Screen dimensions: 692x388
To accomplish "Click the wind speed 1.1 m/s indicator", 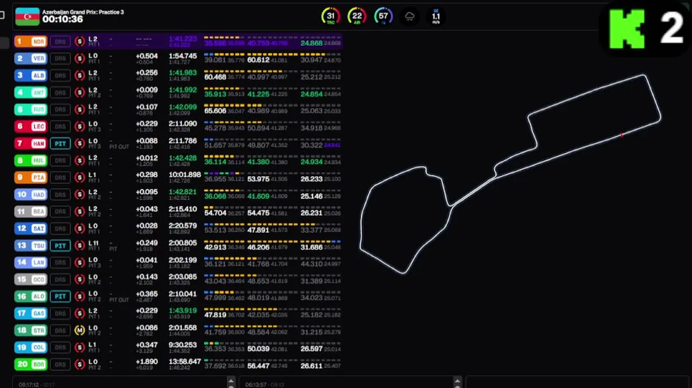I will (435, 16).
